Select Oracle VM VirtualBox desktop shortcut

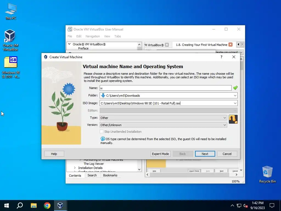[x=10, y=40]
